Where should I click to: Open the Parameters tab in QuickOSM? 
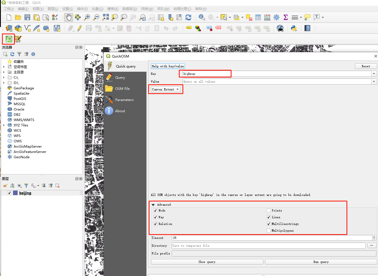click(x=125, y=100)
